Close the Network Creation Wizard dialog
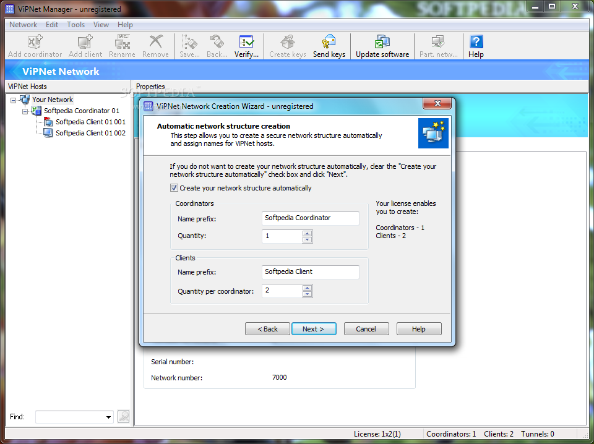 [437, 103]
